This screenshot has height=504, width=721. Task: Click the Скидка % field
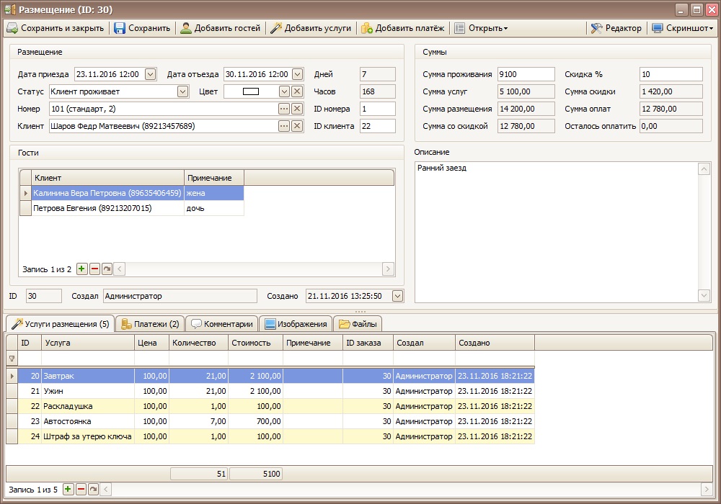[671, 74]
